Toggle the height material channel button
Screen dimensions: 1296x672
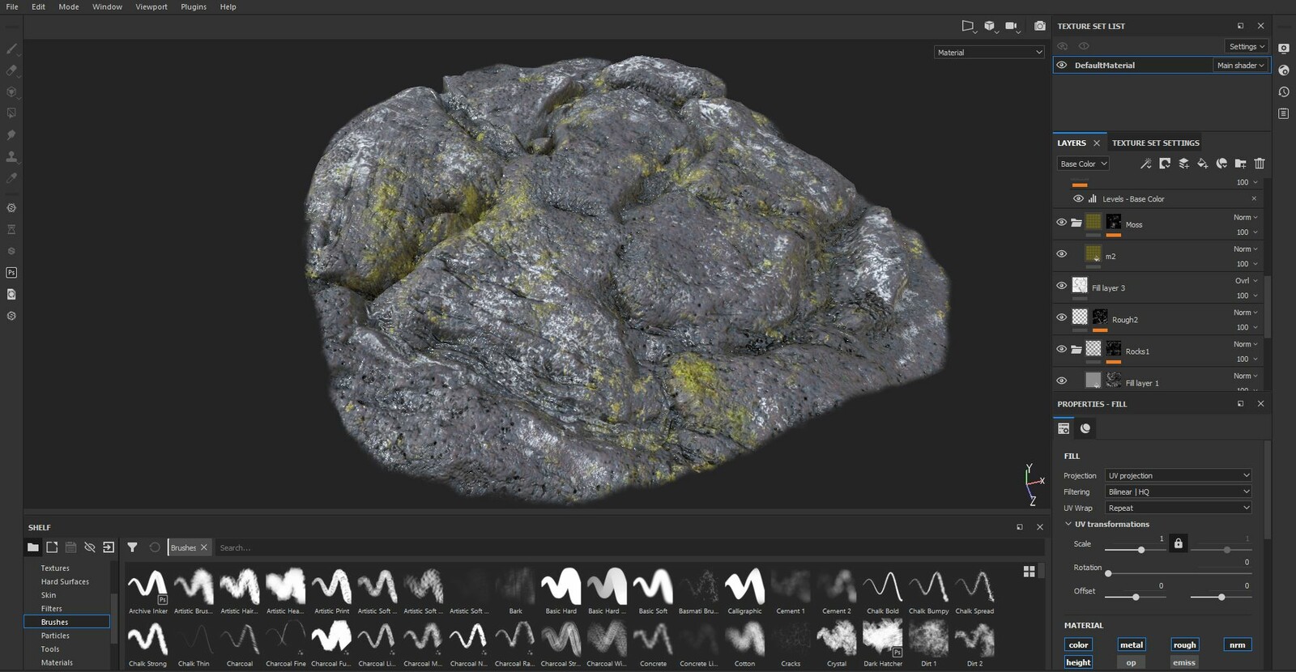pyautogui.click(x=1078, y=662)
